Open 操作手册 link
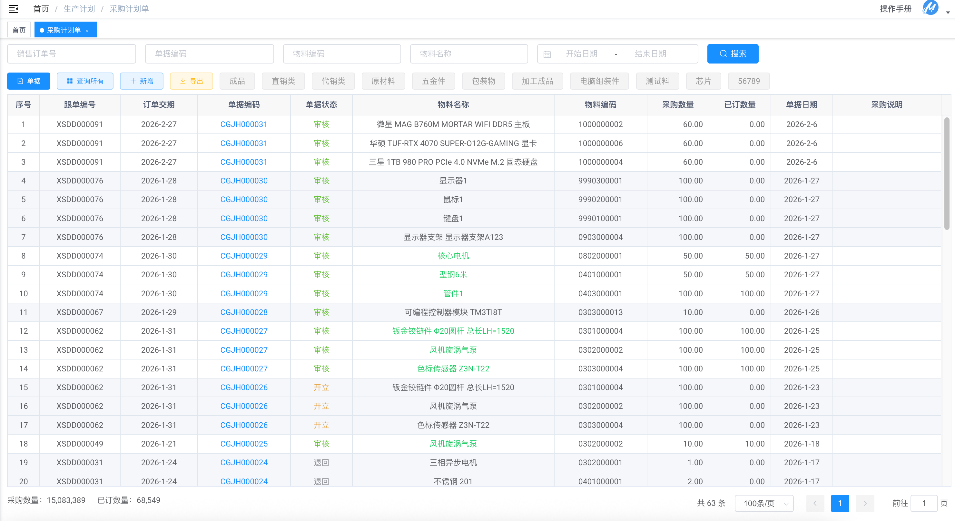Viewport: 955px width, 521px height. point(895,9)
